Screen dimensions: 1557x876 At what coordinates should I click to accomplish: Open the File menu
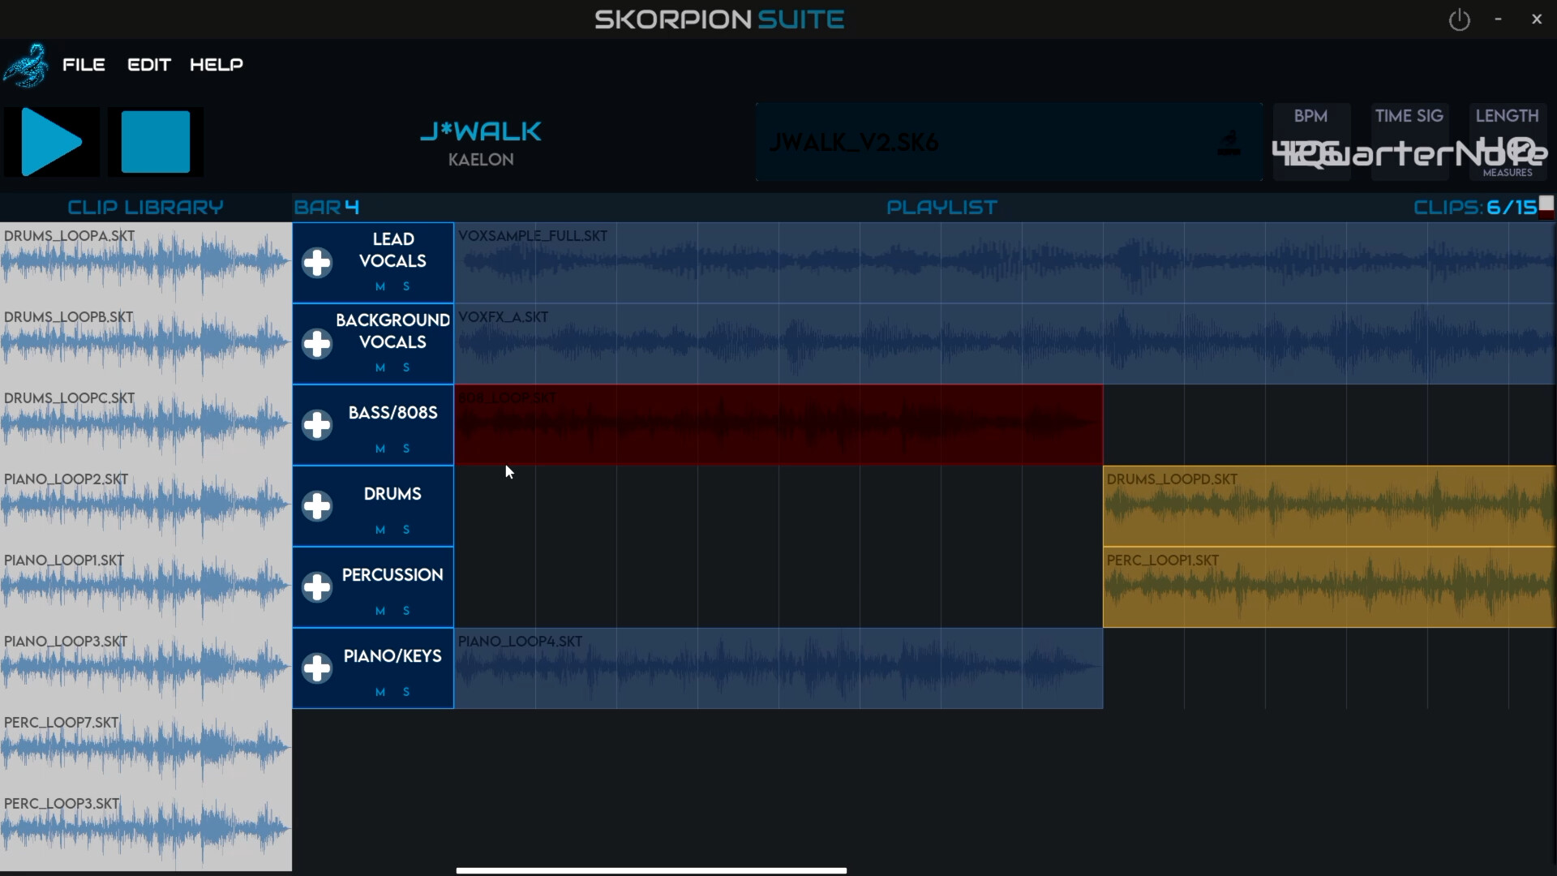[84, 65]
